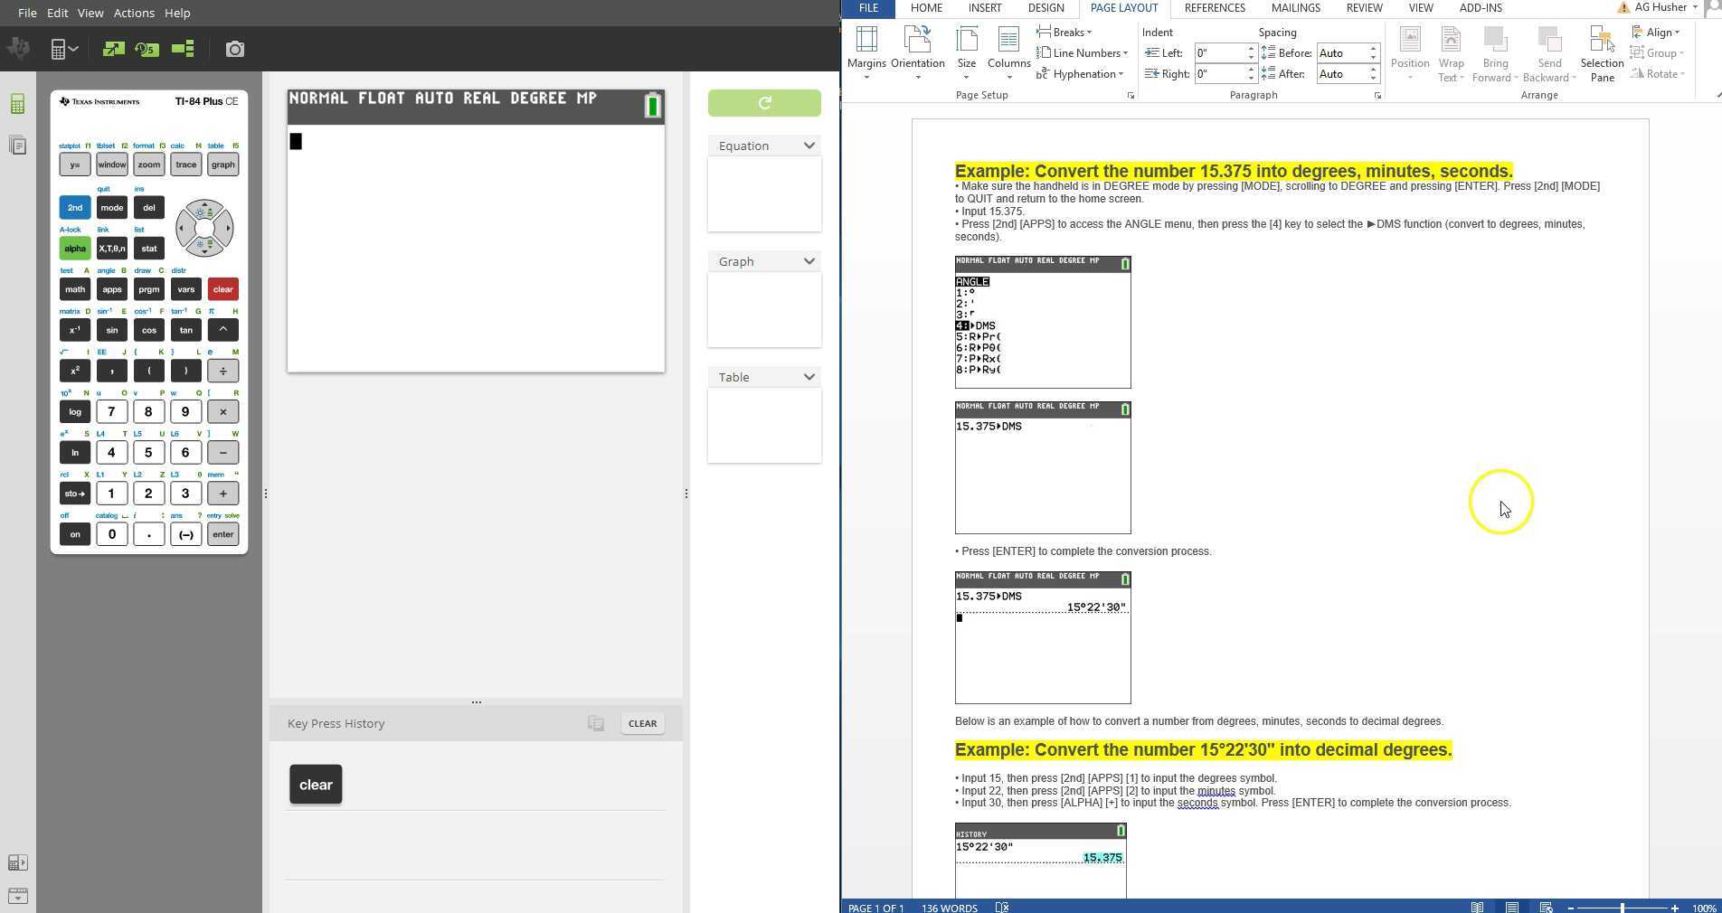Clear the Key Press History with the CLEAR button
The height and width of the screenshot is (913, 1722).
(x=642, y=723)
